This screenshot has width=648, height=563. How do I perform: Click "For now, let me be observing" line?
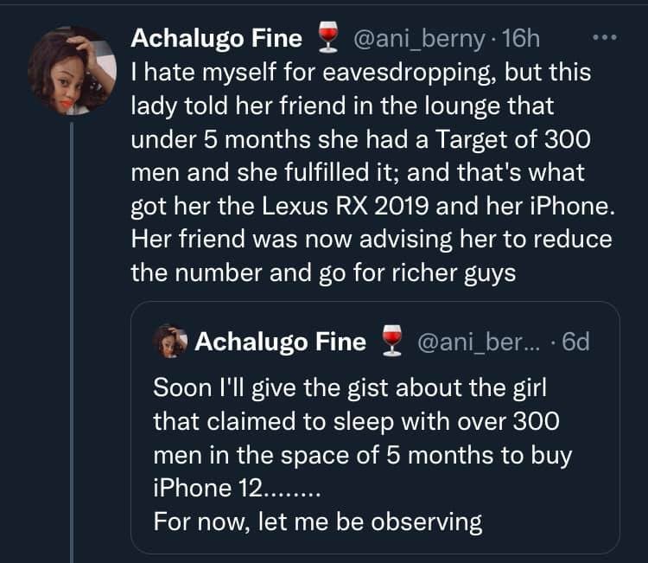click(318, 523)
